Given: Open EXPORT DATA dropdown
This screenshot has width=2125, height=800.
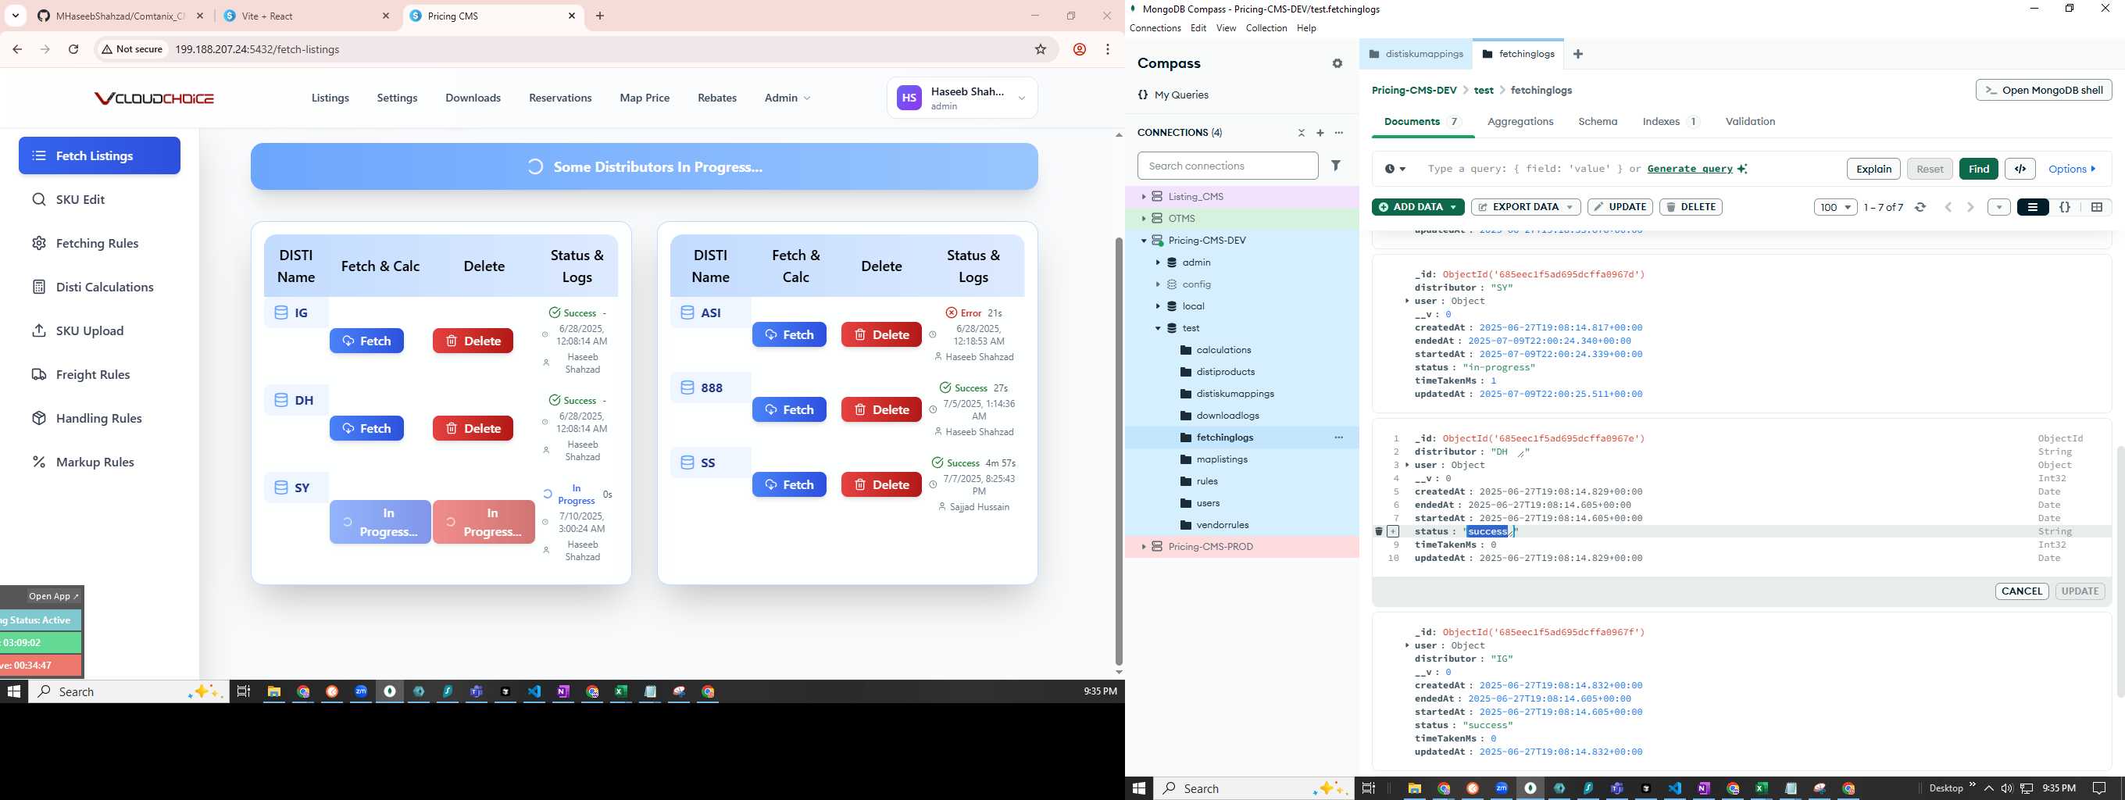Looking at the screenshot, I should (x=1525, y=207).
